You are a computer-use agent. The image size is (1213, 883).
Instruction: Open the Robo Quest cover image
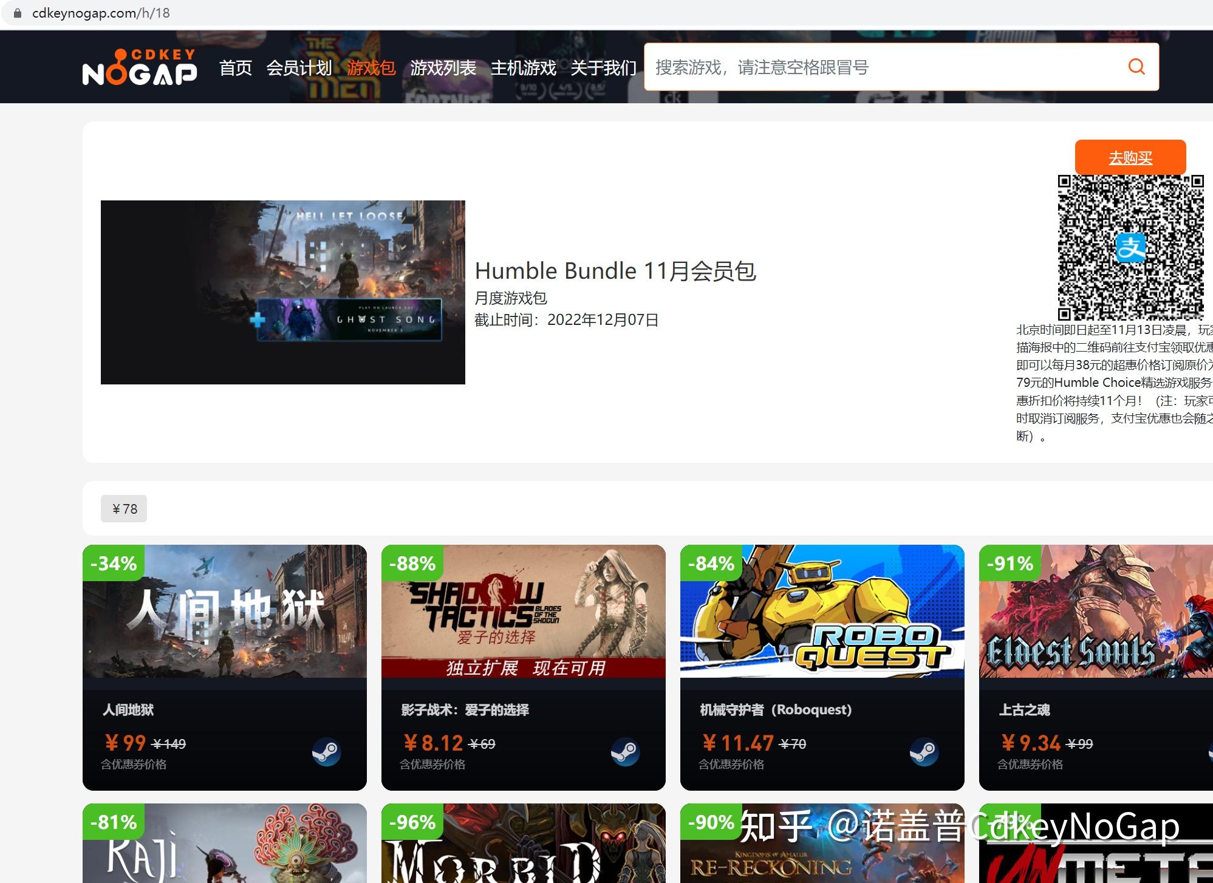point(822,611)
